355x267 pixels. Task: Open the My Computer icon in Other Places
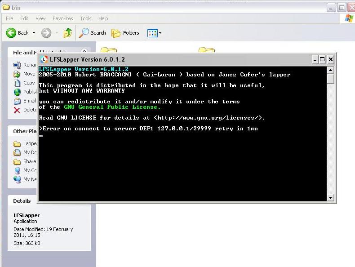[17, 170]
